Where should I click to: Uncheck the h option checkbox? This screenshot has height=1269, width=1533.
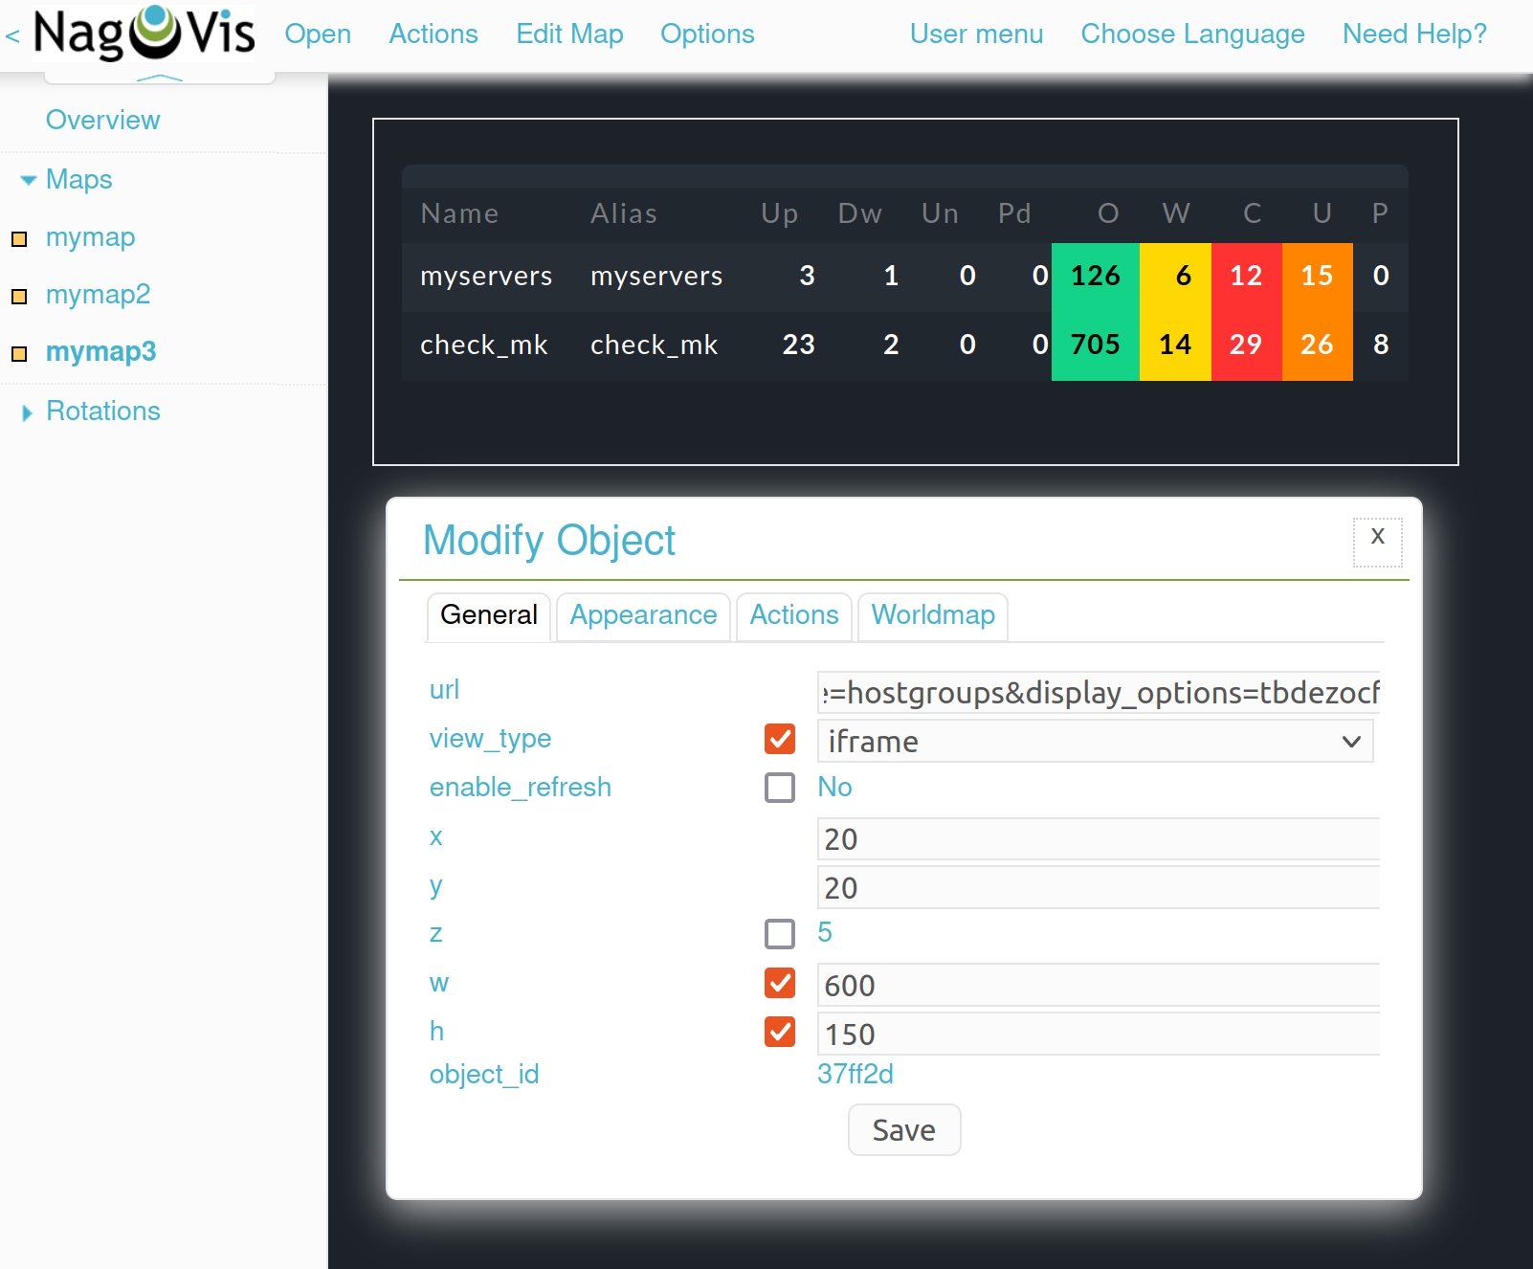(780, 1032)
